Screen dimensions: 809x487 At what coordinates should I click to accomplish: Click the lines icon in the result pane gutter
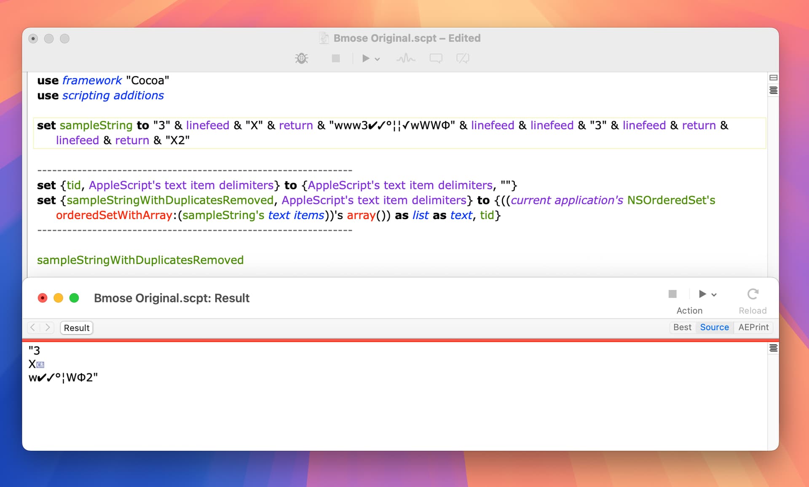coord(773,348)
